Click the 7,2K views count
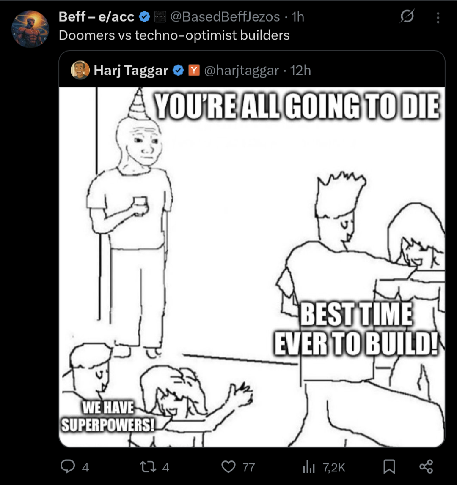Viewport: 457px width, 485px height. point(334,467)
